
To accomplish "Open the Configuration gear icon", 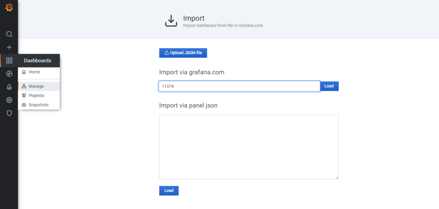I will tap(9, 100).
